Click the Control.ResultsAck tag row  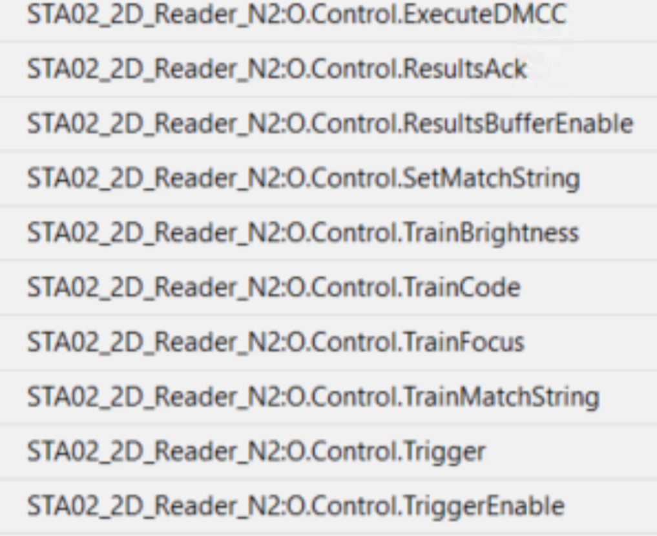276,69
